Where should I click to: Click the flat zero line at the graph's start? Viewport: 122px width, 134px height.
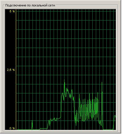pyautogui.click(x=24, y=130)
